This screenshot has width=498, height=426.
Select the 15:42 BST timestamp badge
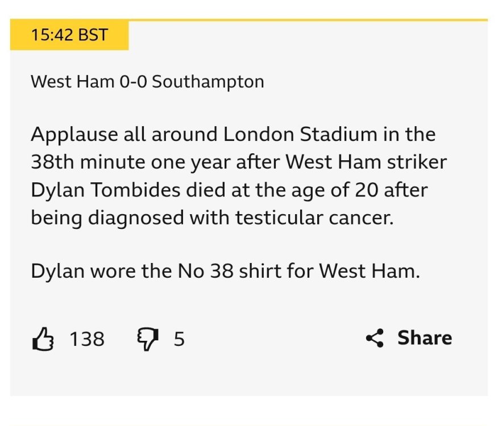click(69, 35)
